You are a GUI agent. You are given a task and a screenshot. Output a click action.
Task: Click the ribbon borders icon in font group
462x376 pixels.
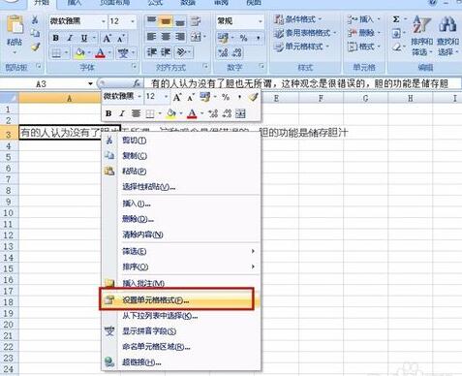pos(56,52)
